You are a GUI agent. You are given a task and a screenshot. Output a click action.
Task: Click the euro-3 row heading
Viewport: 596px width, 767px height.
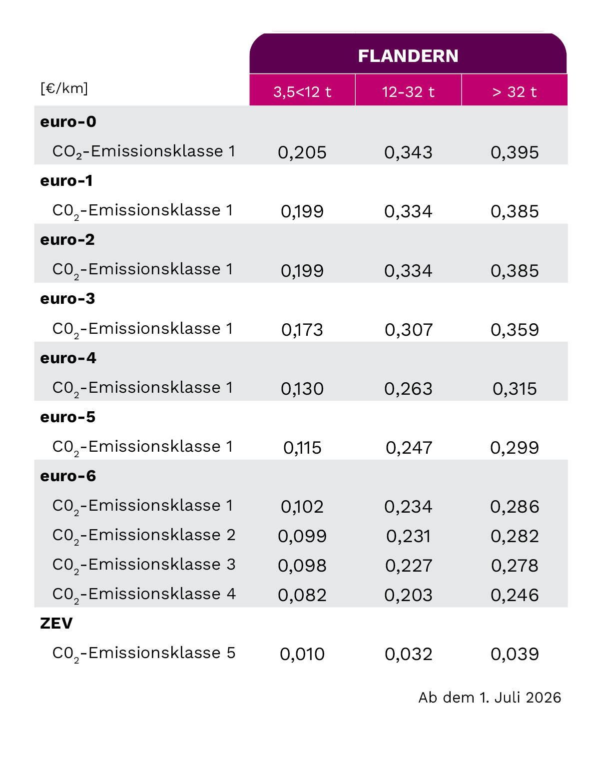click(x=67, y=298)
